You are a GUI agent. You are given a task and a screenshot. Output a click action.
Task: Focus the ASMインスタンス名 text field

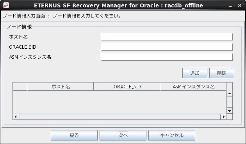coord(167,57)
